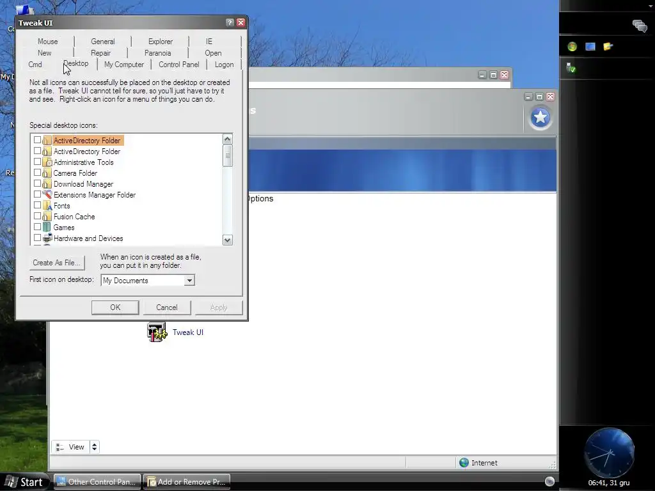Switch to the Logon tab
Viewport: 655px width, 491px height.
[x=225, y=65]
